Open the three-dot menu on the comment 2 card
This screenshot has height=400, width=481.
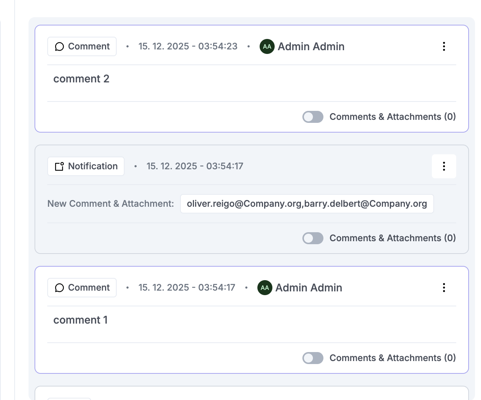[x=444, y=46]
